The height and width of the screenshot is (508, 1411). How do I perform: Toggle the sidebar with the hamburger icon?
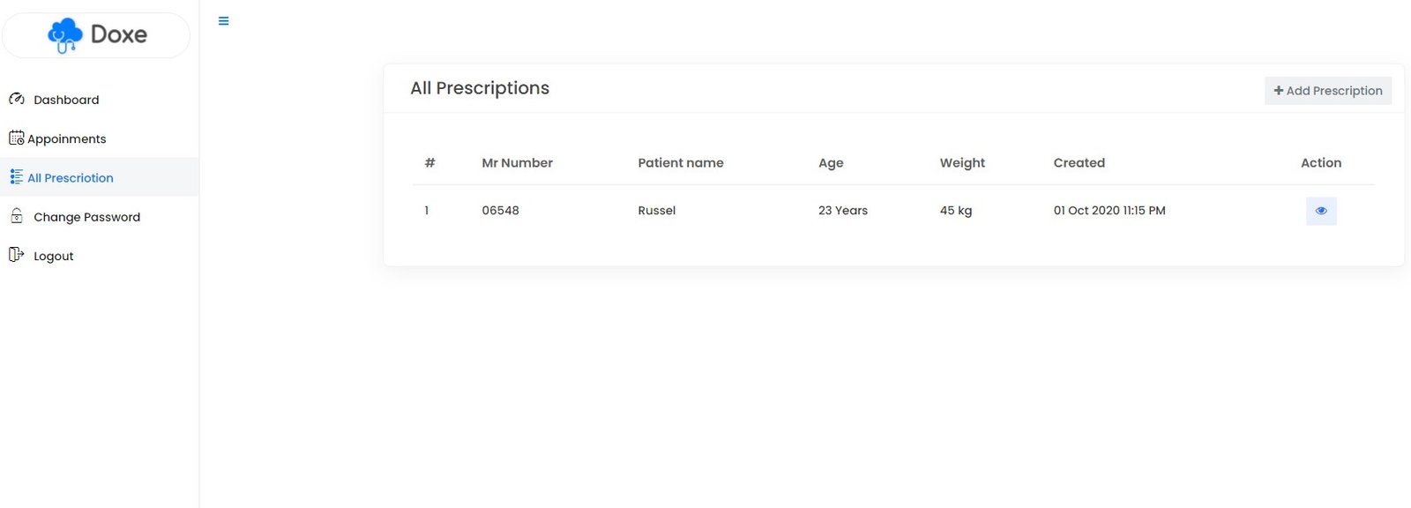pos(223,21)
